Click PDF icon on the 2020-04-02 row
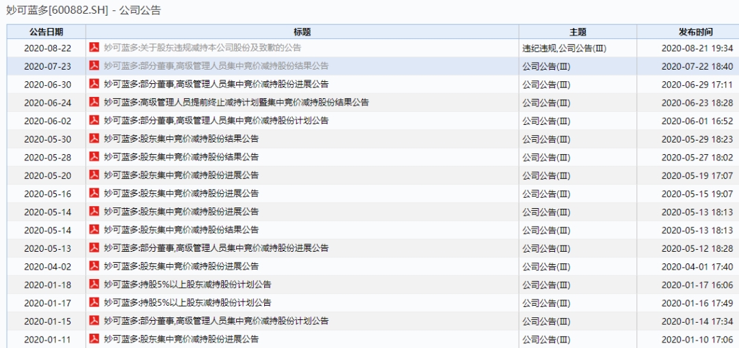739x348 pixels. [x=94, y=266]
